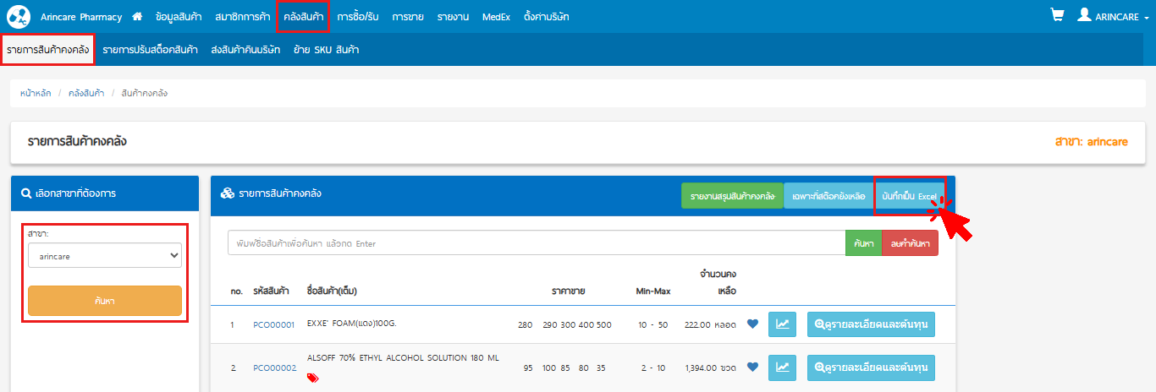Open the คลังสินค้า menu

pos(302,17)
